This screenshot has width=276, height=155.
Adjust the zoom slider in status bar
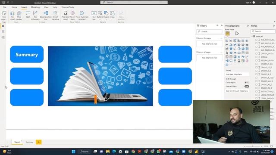coord(253,146)
